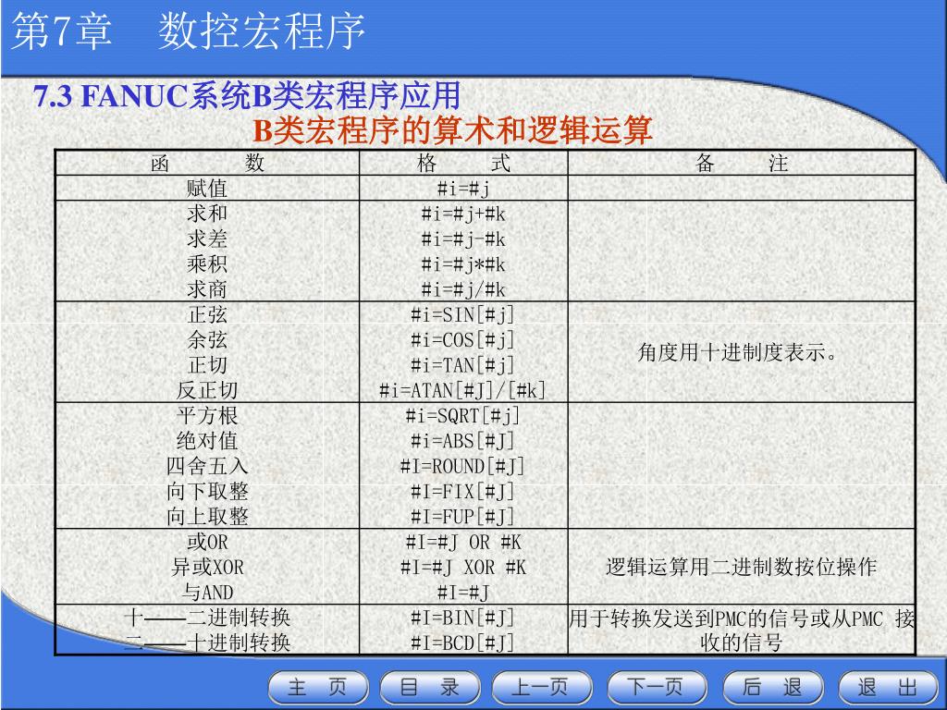Click the format #i=#j+#k
The height and width of the screenshot is (710, 947).
(463, 214)
